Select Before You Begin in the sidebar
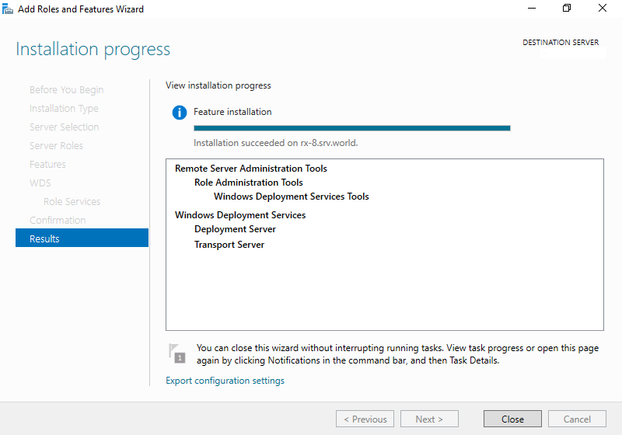Viewport: 622px width, 435px height. point(66,90)
